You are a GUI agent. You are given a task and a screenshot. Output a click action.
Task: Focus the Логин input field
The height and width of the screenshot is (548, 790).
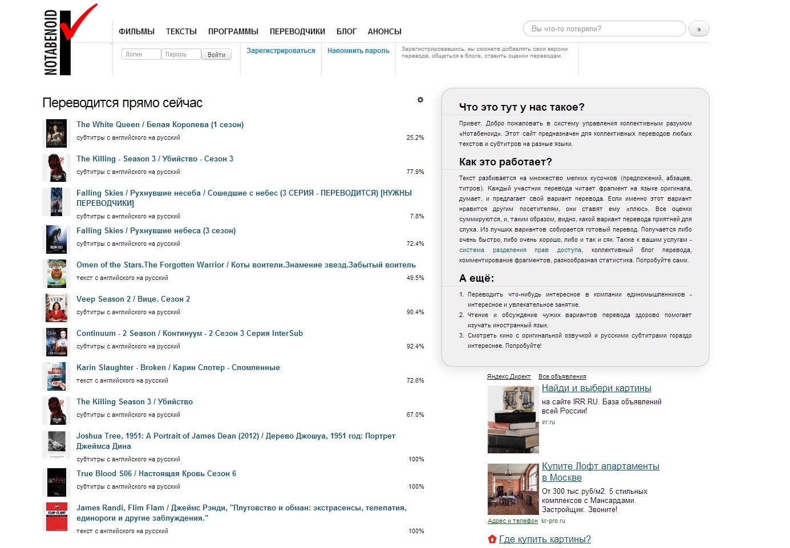tap(140, 55)
